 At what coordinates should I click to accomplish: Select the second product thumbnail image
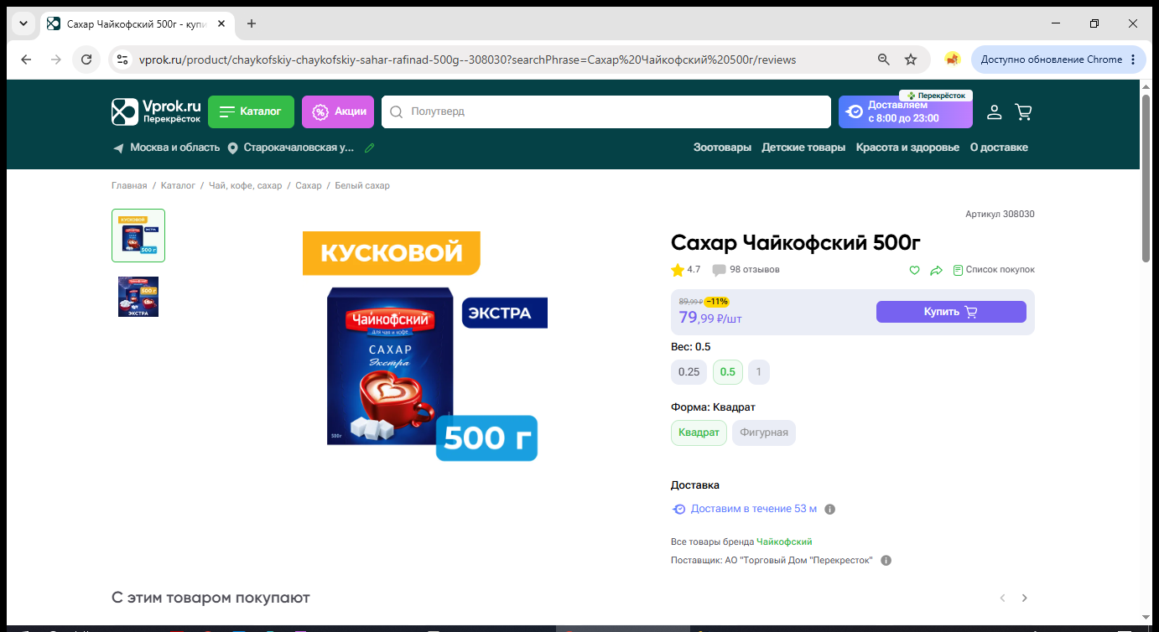(x=138, y=297)
